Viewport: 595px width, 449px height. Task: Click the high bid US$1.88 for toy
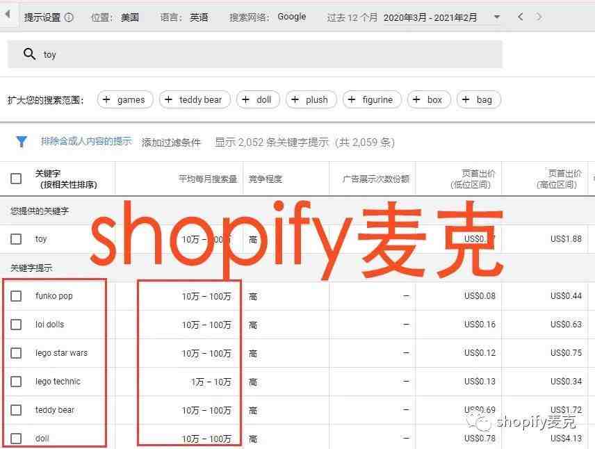[567, 239]
